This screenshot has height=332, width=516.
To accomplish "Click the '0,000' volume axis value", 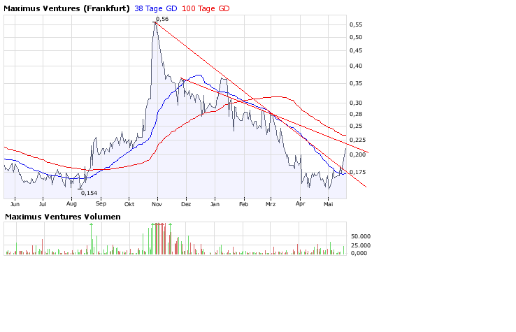I will coord(359,253).
